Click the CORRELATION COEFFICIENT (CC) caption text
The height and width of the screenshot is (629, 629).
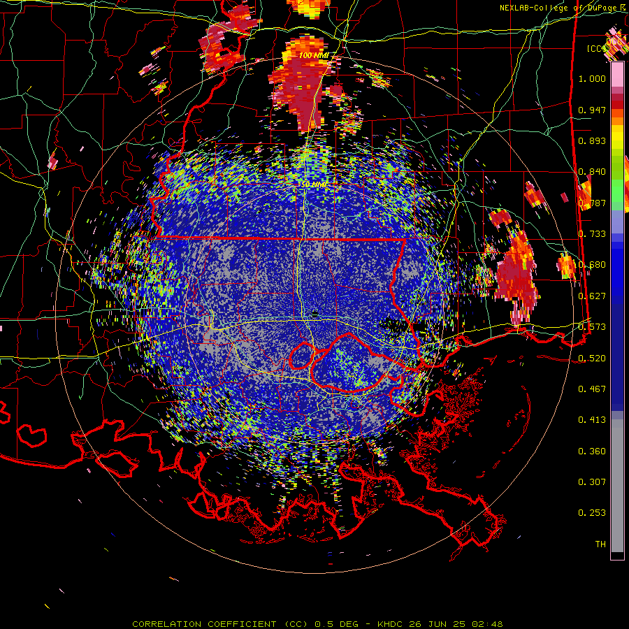(x=220, y=624)
